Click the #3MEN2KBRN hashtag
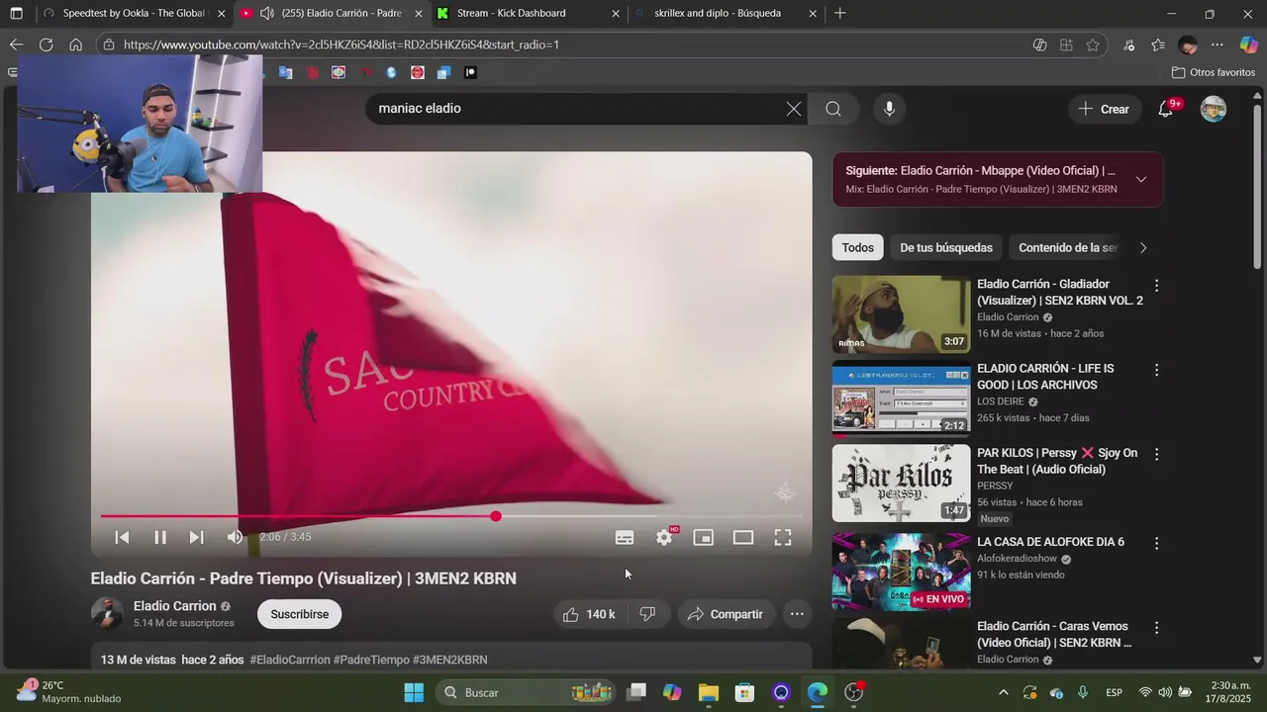This screenshot has height=712, width=1267. (449, 660)
